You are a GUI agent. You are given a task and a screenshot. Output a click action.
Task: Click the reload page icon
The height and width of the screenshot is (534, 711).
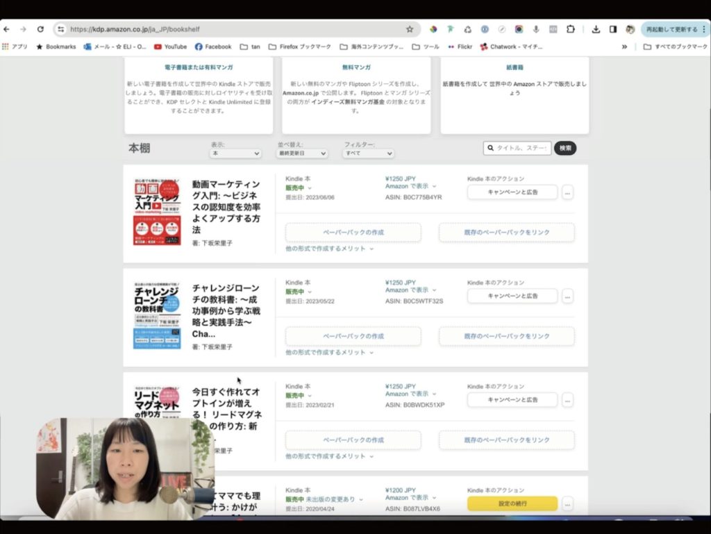click(42, 29)
